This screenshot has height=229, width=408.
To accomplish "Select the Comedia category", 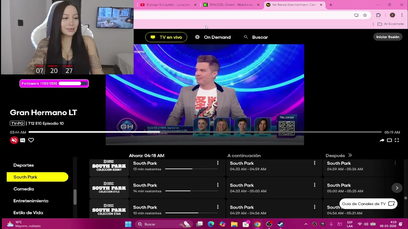I will coord(24,189).
